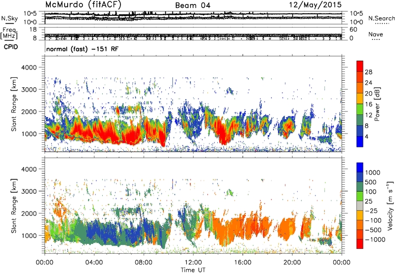Select the Freq. [MHz] axis label
Viewport: 395px width, 273px height.
pos(9,34)
